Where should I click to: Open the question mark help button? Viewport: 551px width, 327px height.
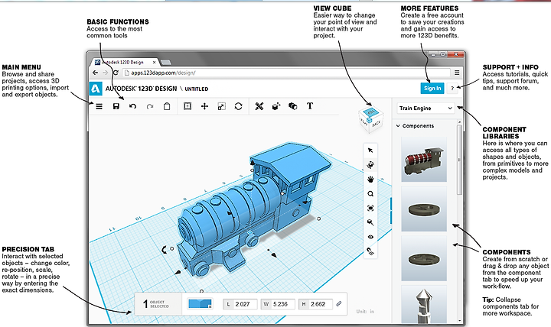click(452, 89)
